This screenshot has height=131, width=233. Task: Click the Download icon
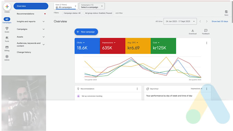(193, 30)
